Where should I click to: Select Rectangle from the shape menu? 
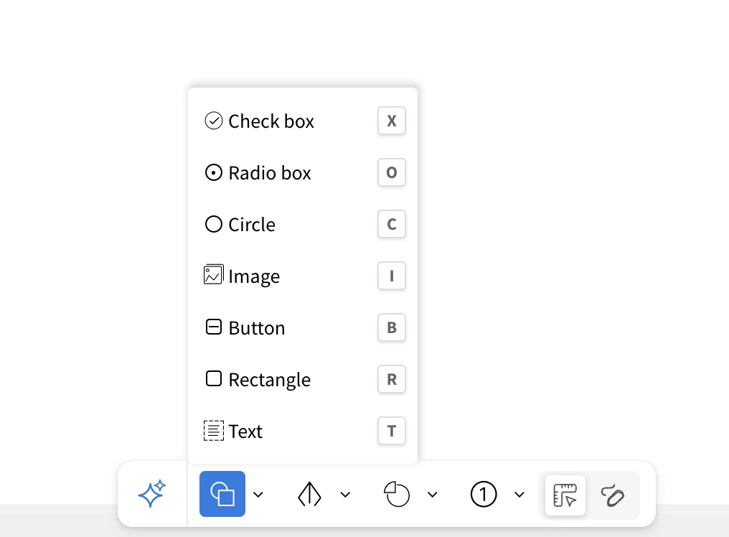(x=268, y=379)
